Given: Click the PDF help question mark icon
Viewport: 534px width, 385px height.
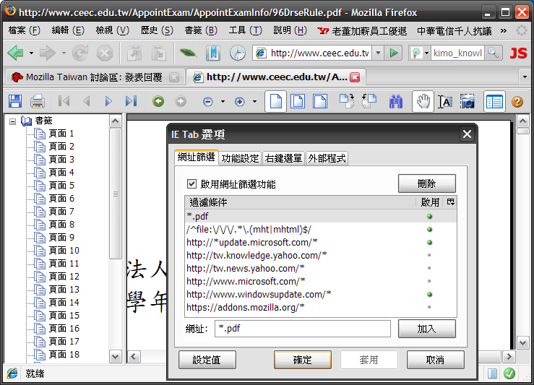Looking at the screenshot, I should pos(517,102).
